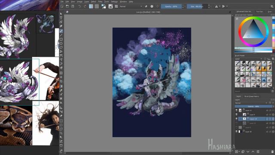Duplicate the selected layer

243,152
